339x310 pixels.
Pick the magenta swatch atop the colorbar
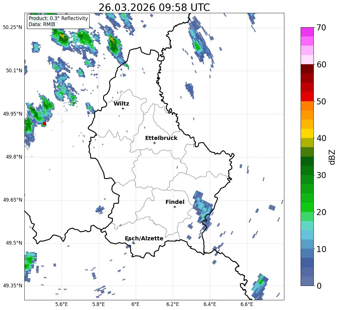(x=307, y=32)
